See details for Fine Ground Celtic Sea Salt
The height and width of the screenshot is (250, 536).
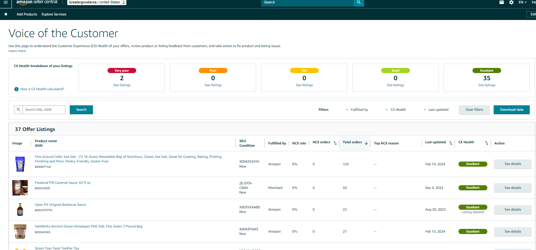click(x=513, y=164)
